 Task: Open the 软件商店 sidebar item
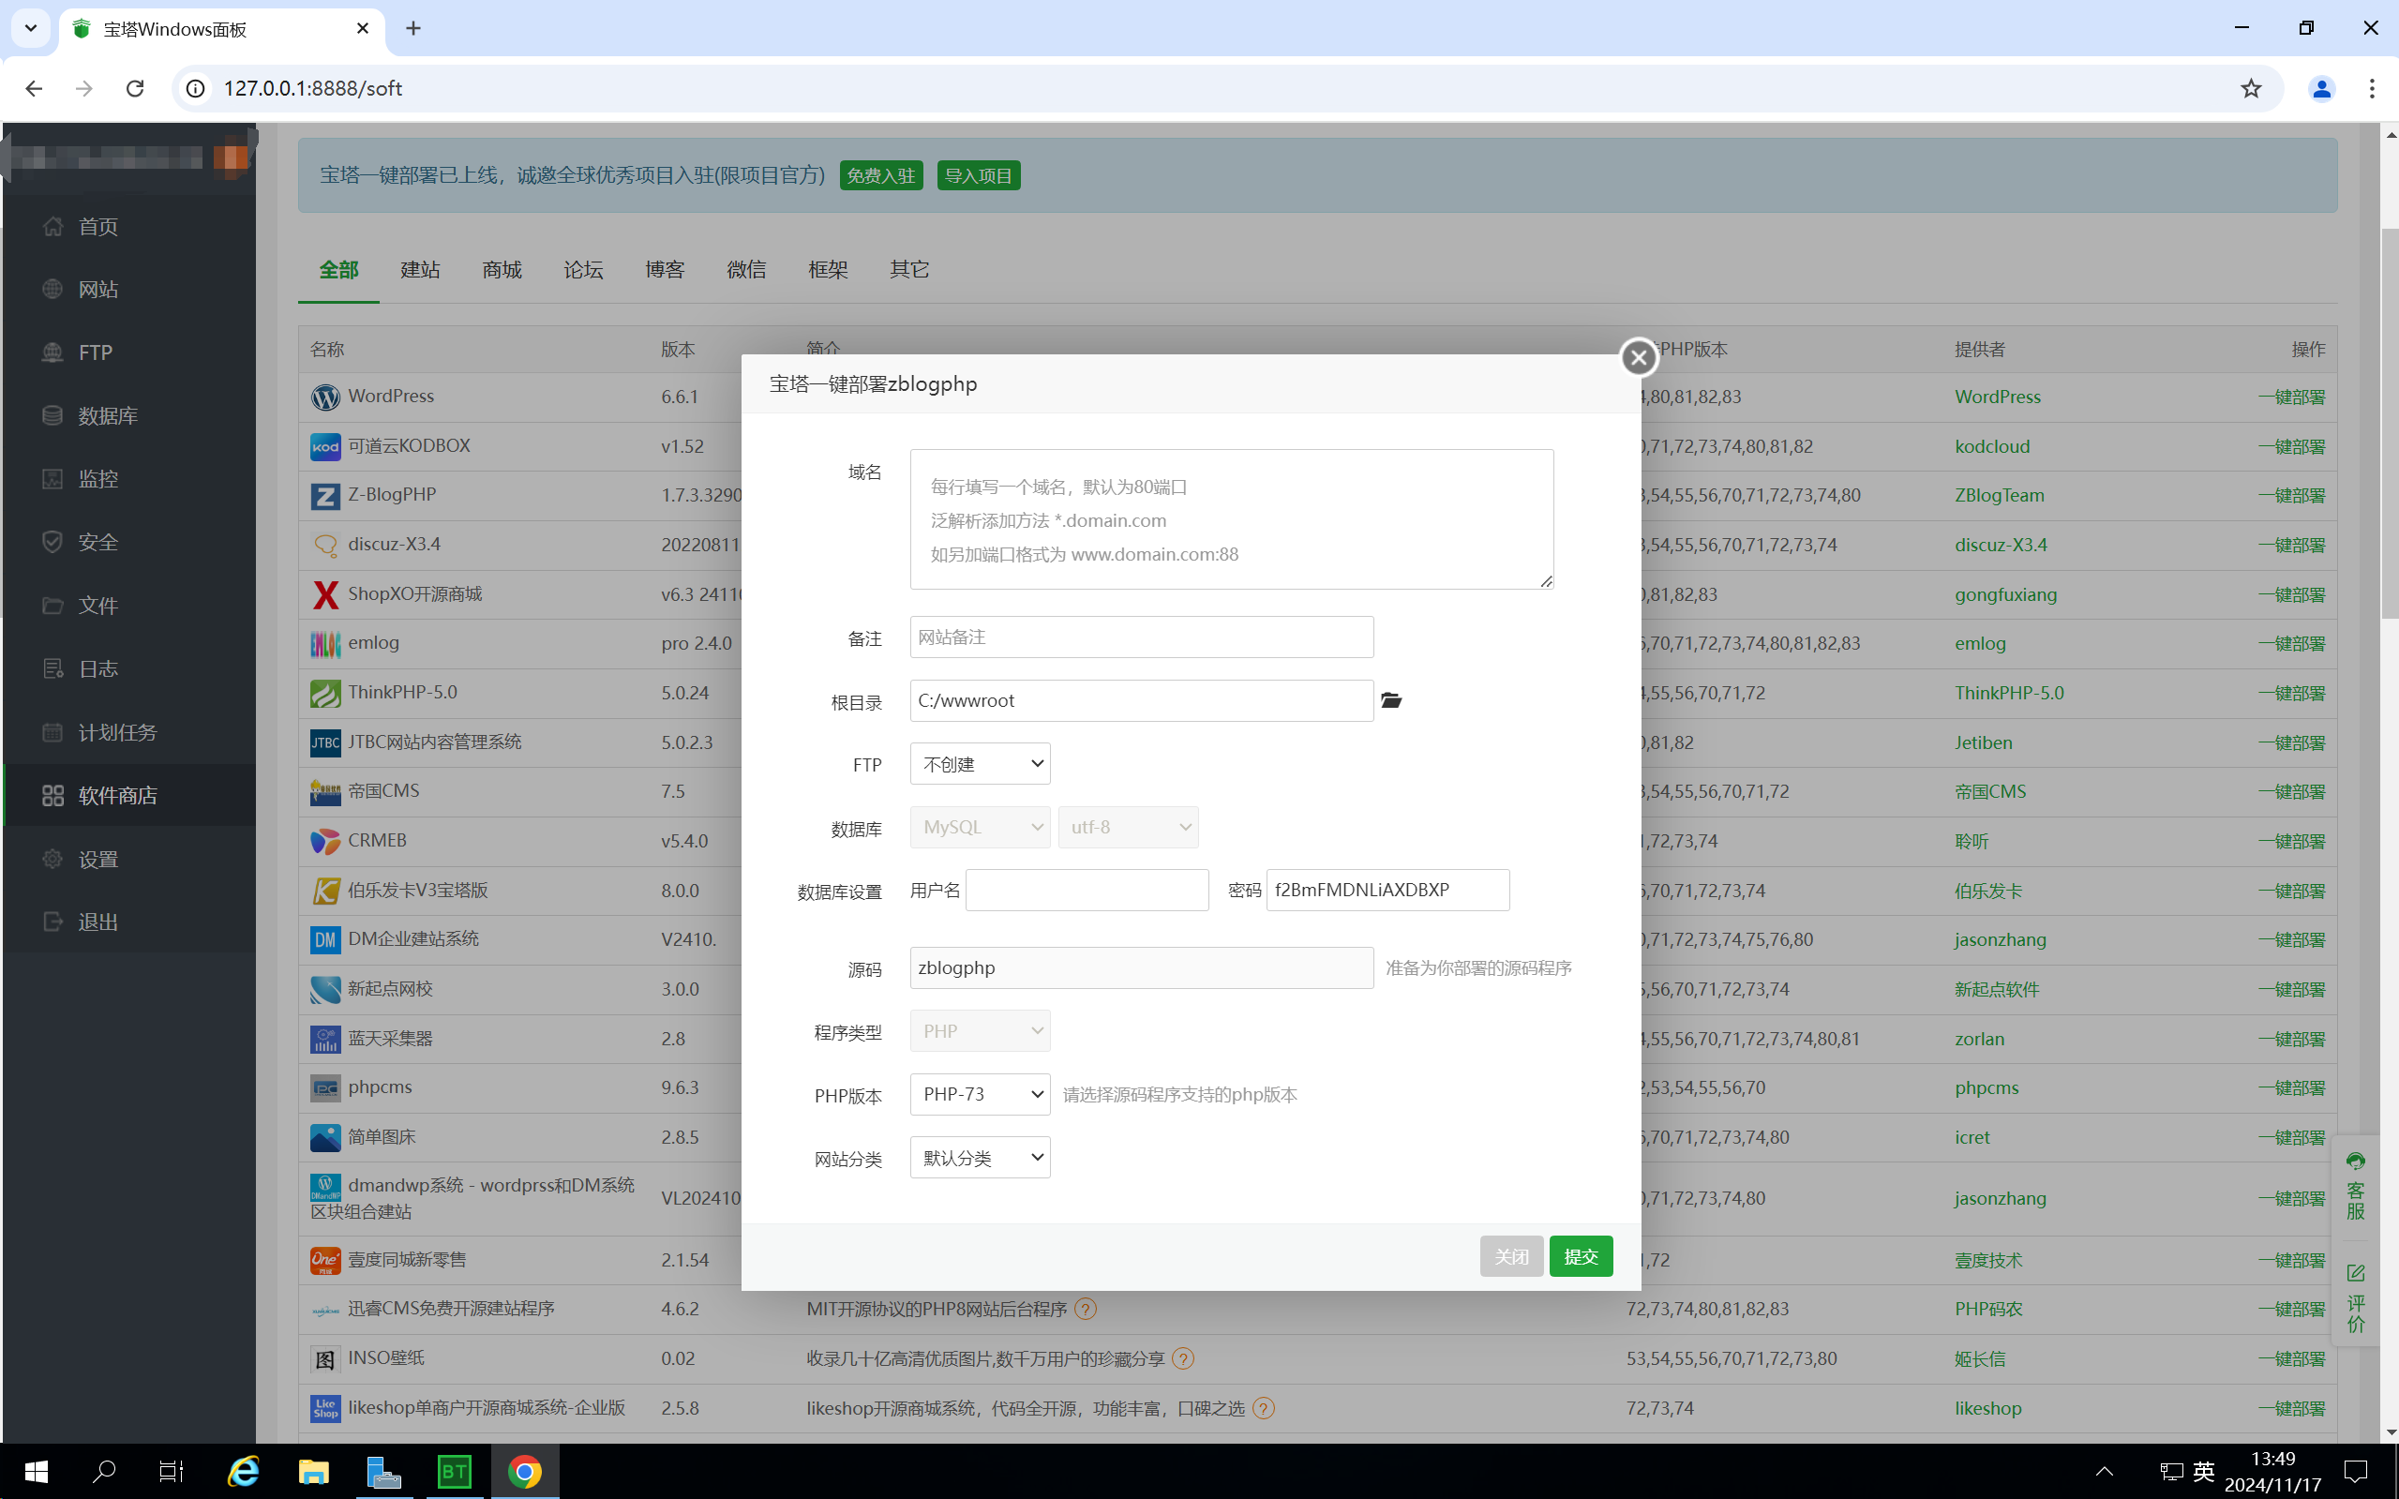point(117,795)
